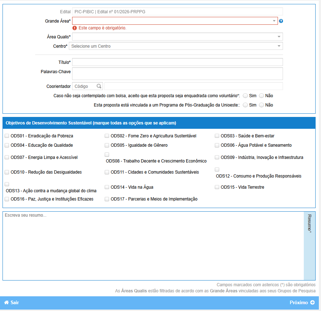
Task: Click inside the resumo text area
Action: pos(153,246)
